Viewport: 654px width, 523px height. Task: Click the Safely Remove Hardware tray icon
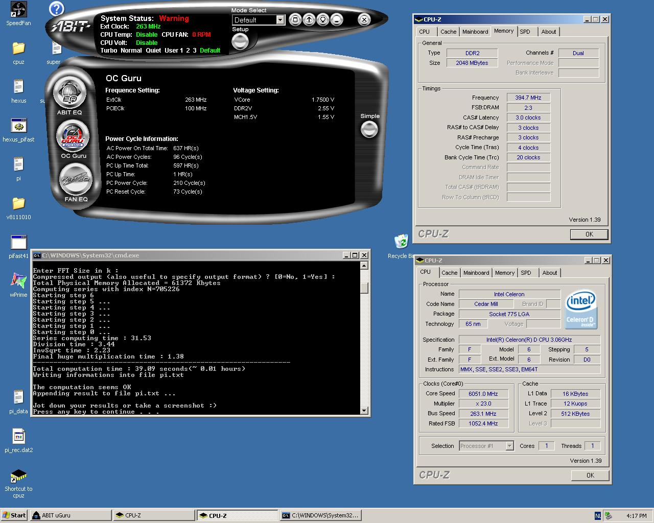pos(608,516)
